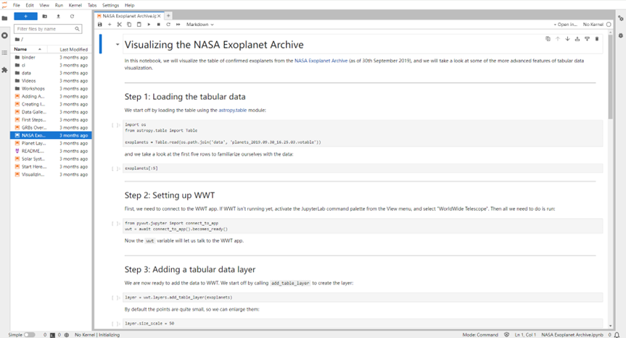Select the GRBs Over... notebook file
The height and width of the screenshot is (338, 626).
pos(51,127)
